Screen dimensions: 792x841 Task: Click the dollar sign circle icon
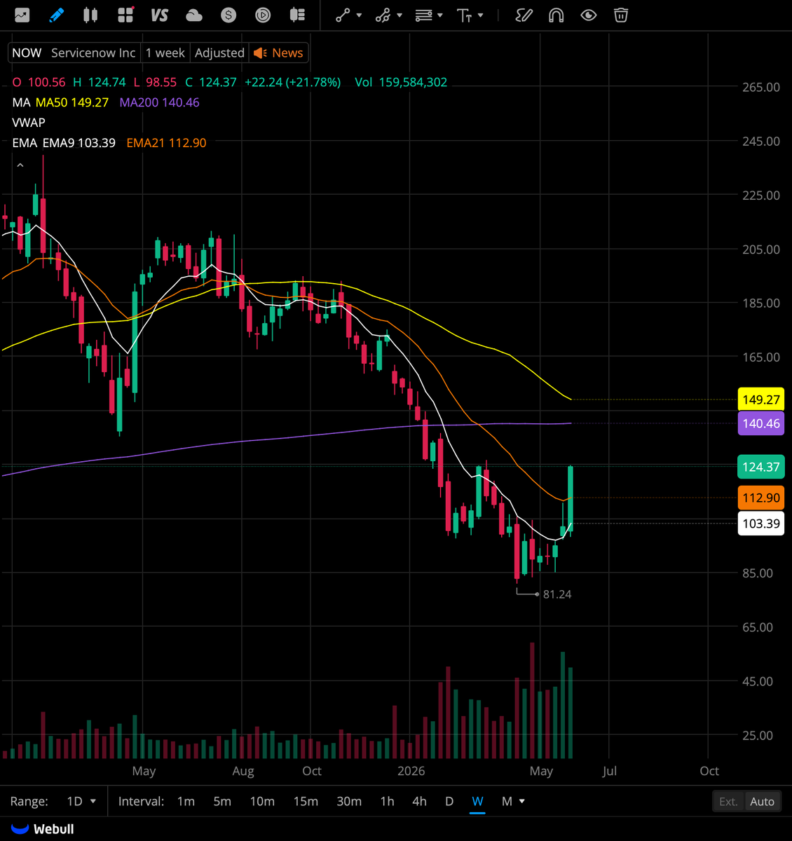click(228, 15)
